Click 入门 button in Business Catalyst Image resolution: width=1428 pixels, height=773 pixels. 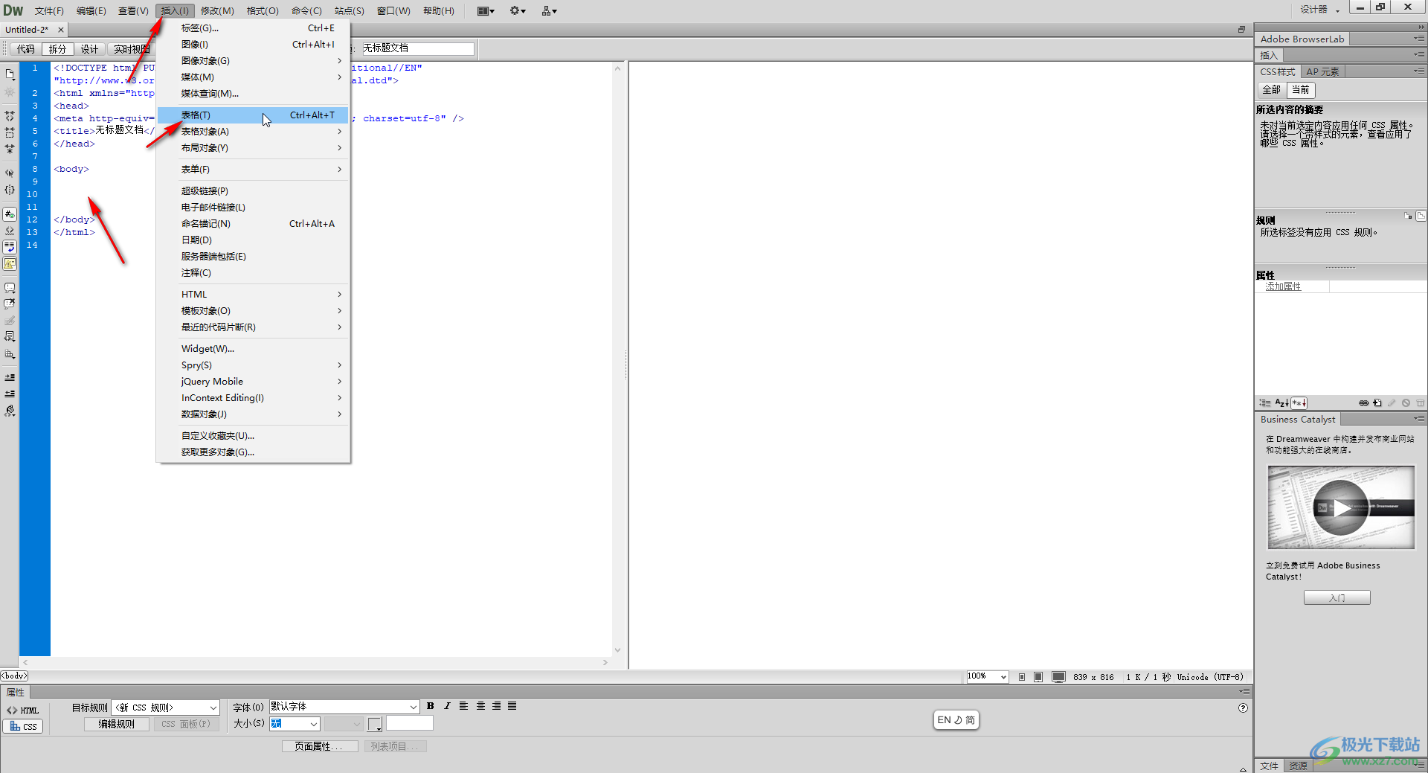pos(1337,597)
